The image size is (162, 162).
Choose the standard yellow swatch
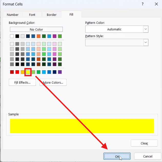point(28,72)
